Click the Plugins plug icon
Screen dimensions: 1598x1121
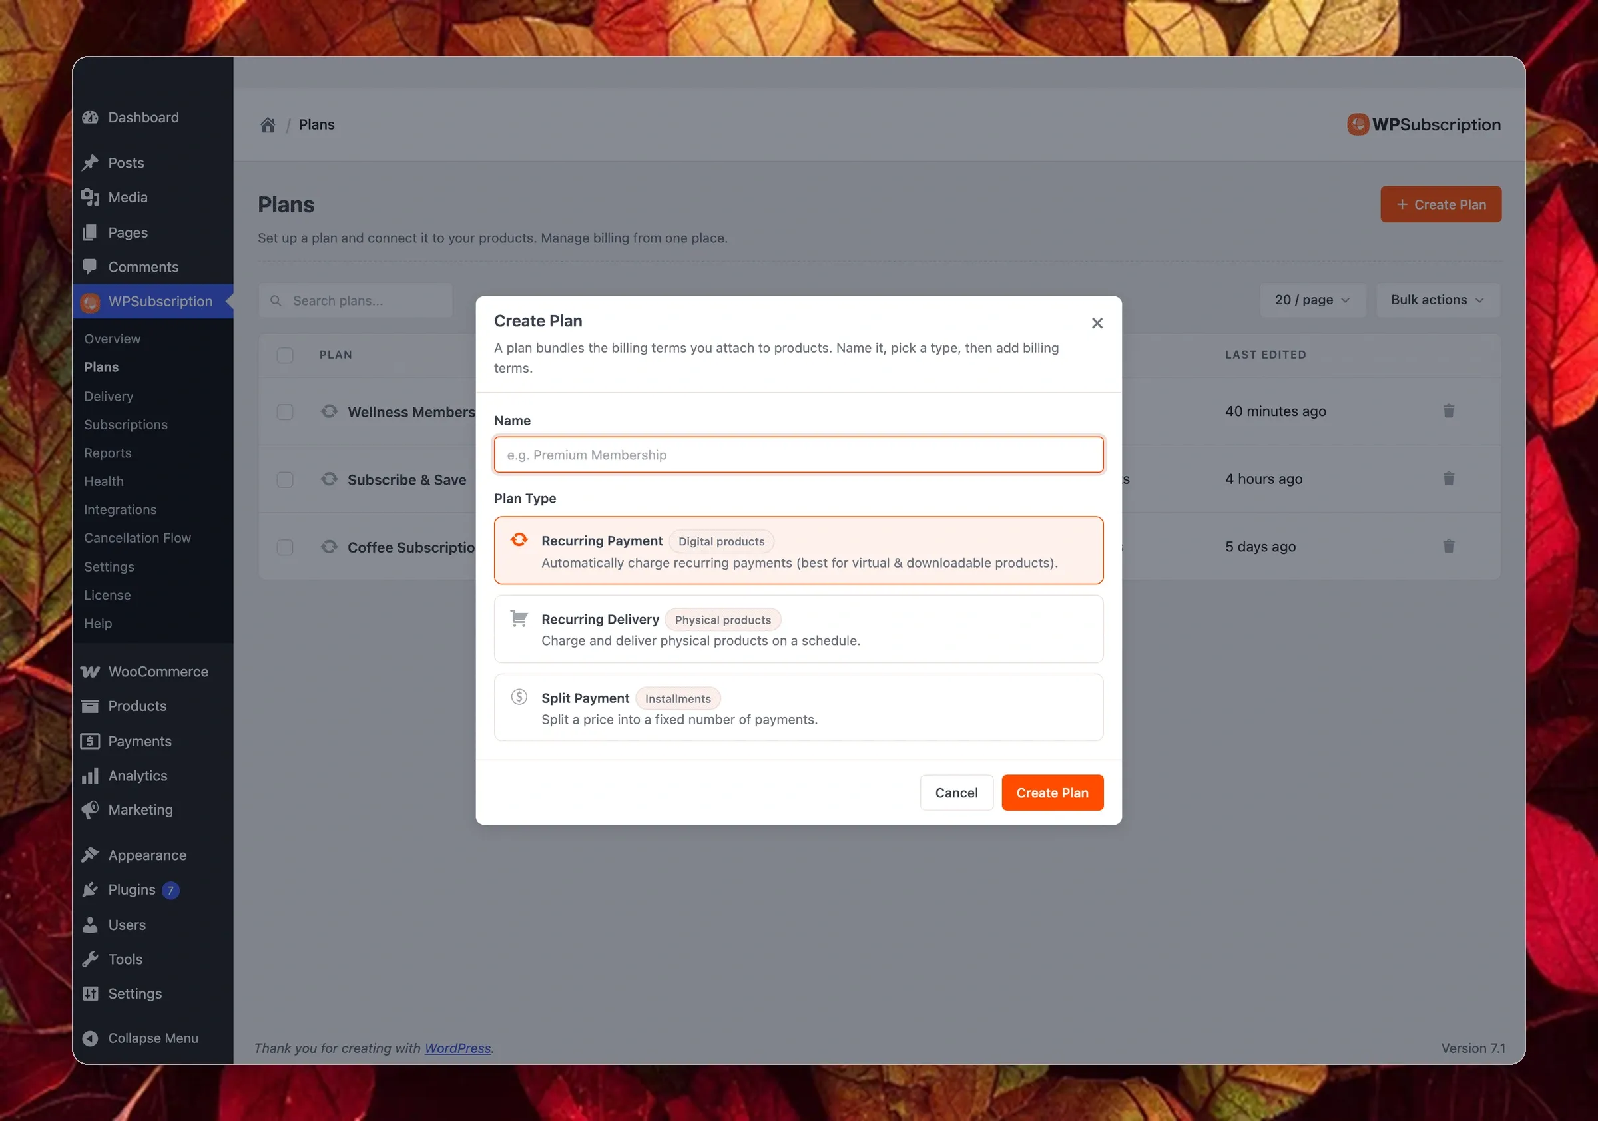pos(90,890)
